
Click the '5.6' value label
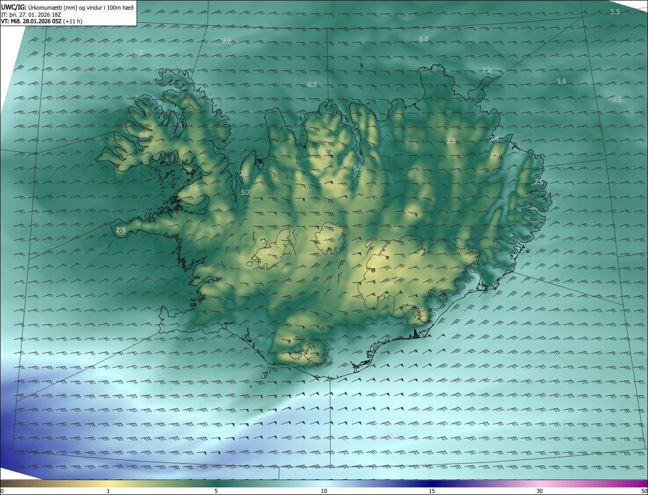click(561, 81)
